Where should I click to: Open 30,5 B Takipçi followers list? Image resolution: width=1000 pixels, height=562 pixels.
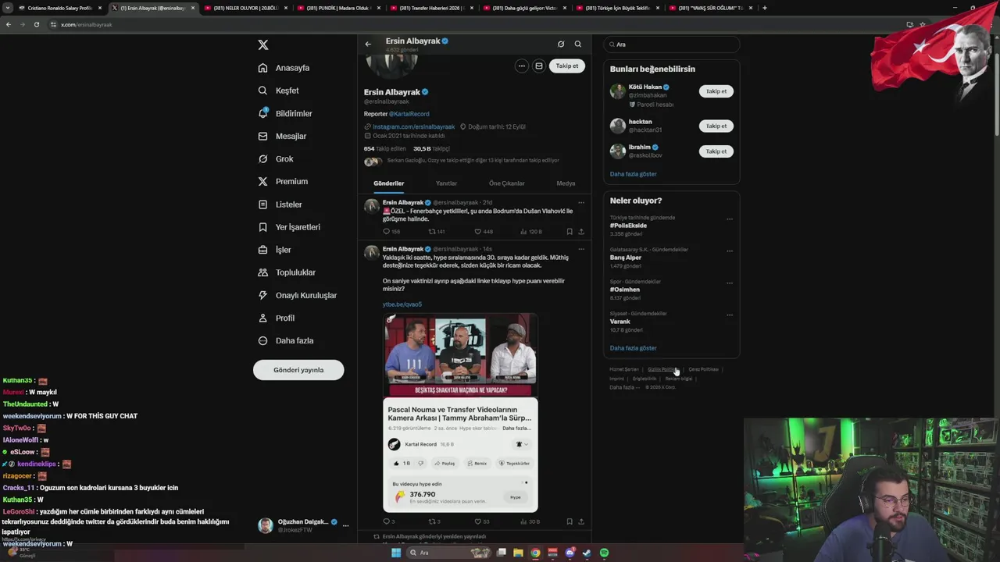(431, 148)
